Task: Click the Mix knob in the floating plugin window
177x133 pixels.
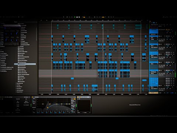Action: (x=18, y=40)
